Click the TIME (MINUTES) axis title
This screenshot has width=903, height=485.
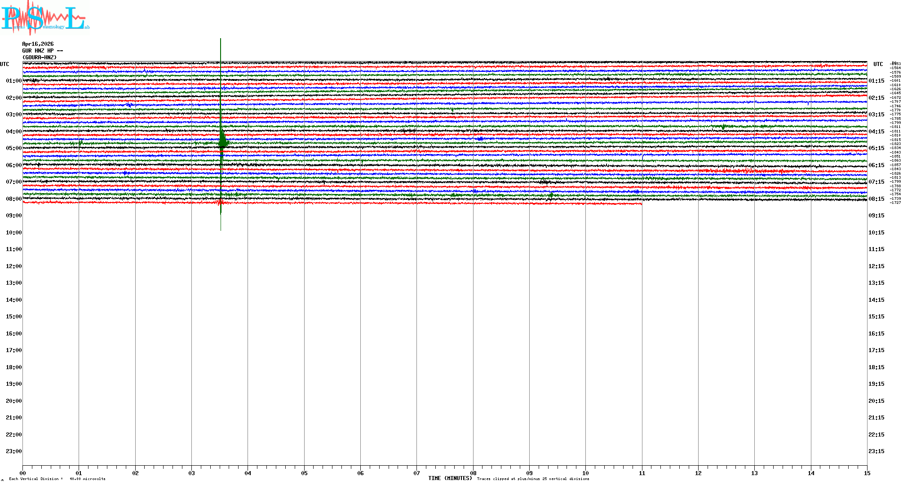point(450,478)
